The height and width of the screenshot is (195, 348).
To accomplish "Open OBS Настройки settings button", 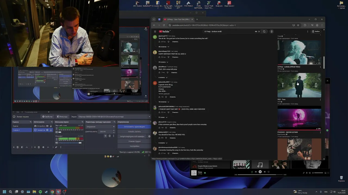I will pyautogui.click(x=134, y=146).
